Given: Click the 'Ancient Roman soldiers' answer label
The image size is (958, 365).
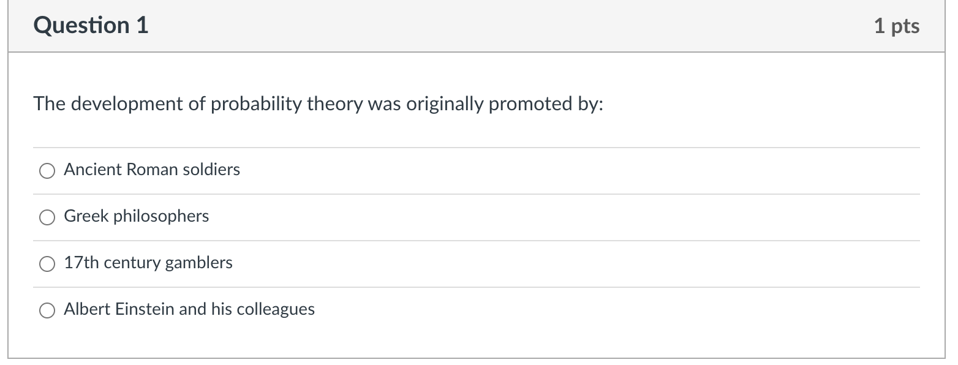Looking at the screenshot, I should [x=151, y=170].
